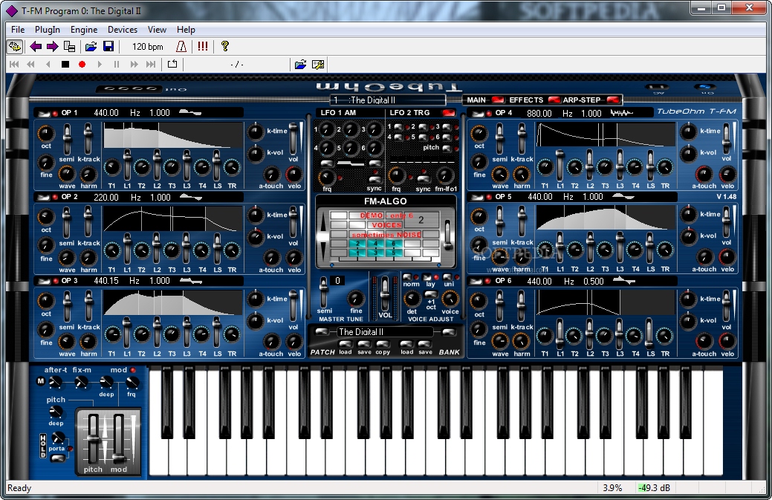Click the blue floppy disk save icon
This screenshot has width=772, height=500.
click(108, 47)
